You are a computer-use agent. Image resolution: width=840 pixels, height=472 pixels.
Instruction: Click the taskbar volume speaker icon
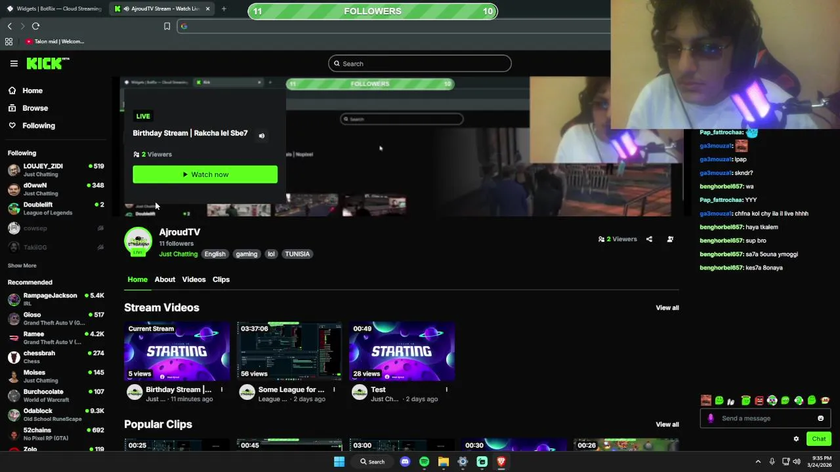pos(797,462)
